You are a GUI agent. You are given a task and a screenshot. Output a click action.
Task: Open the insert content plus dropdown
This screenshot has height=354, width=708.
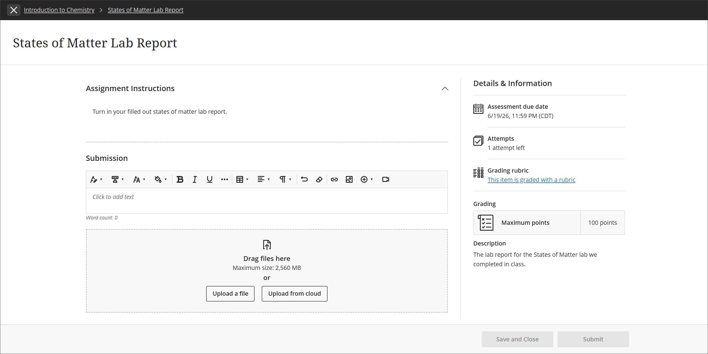(367, 179)
